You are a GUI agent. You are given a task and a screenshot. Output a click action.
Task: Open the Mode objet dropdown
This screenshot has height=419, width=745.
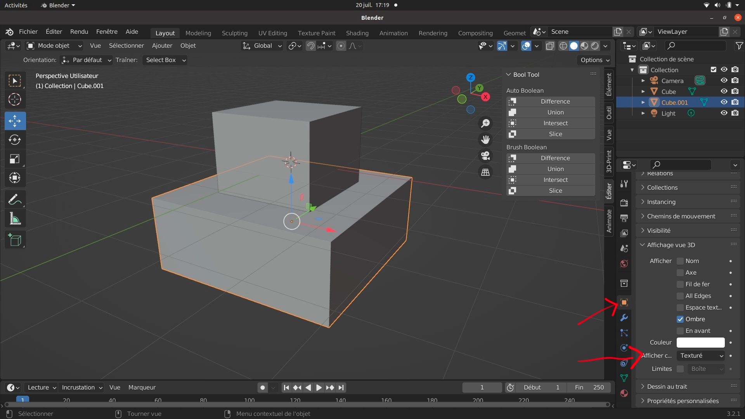point(54,46)
